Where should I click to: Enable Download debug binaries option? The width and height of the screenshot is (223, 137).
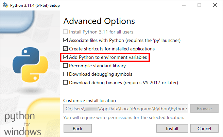(66, 83)
